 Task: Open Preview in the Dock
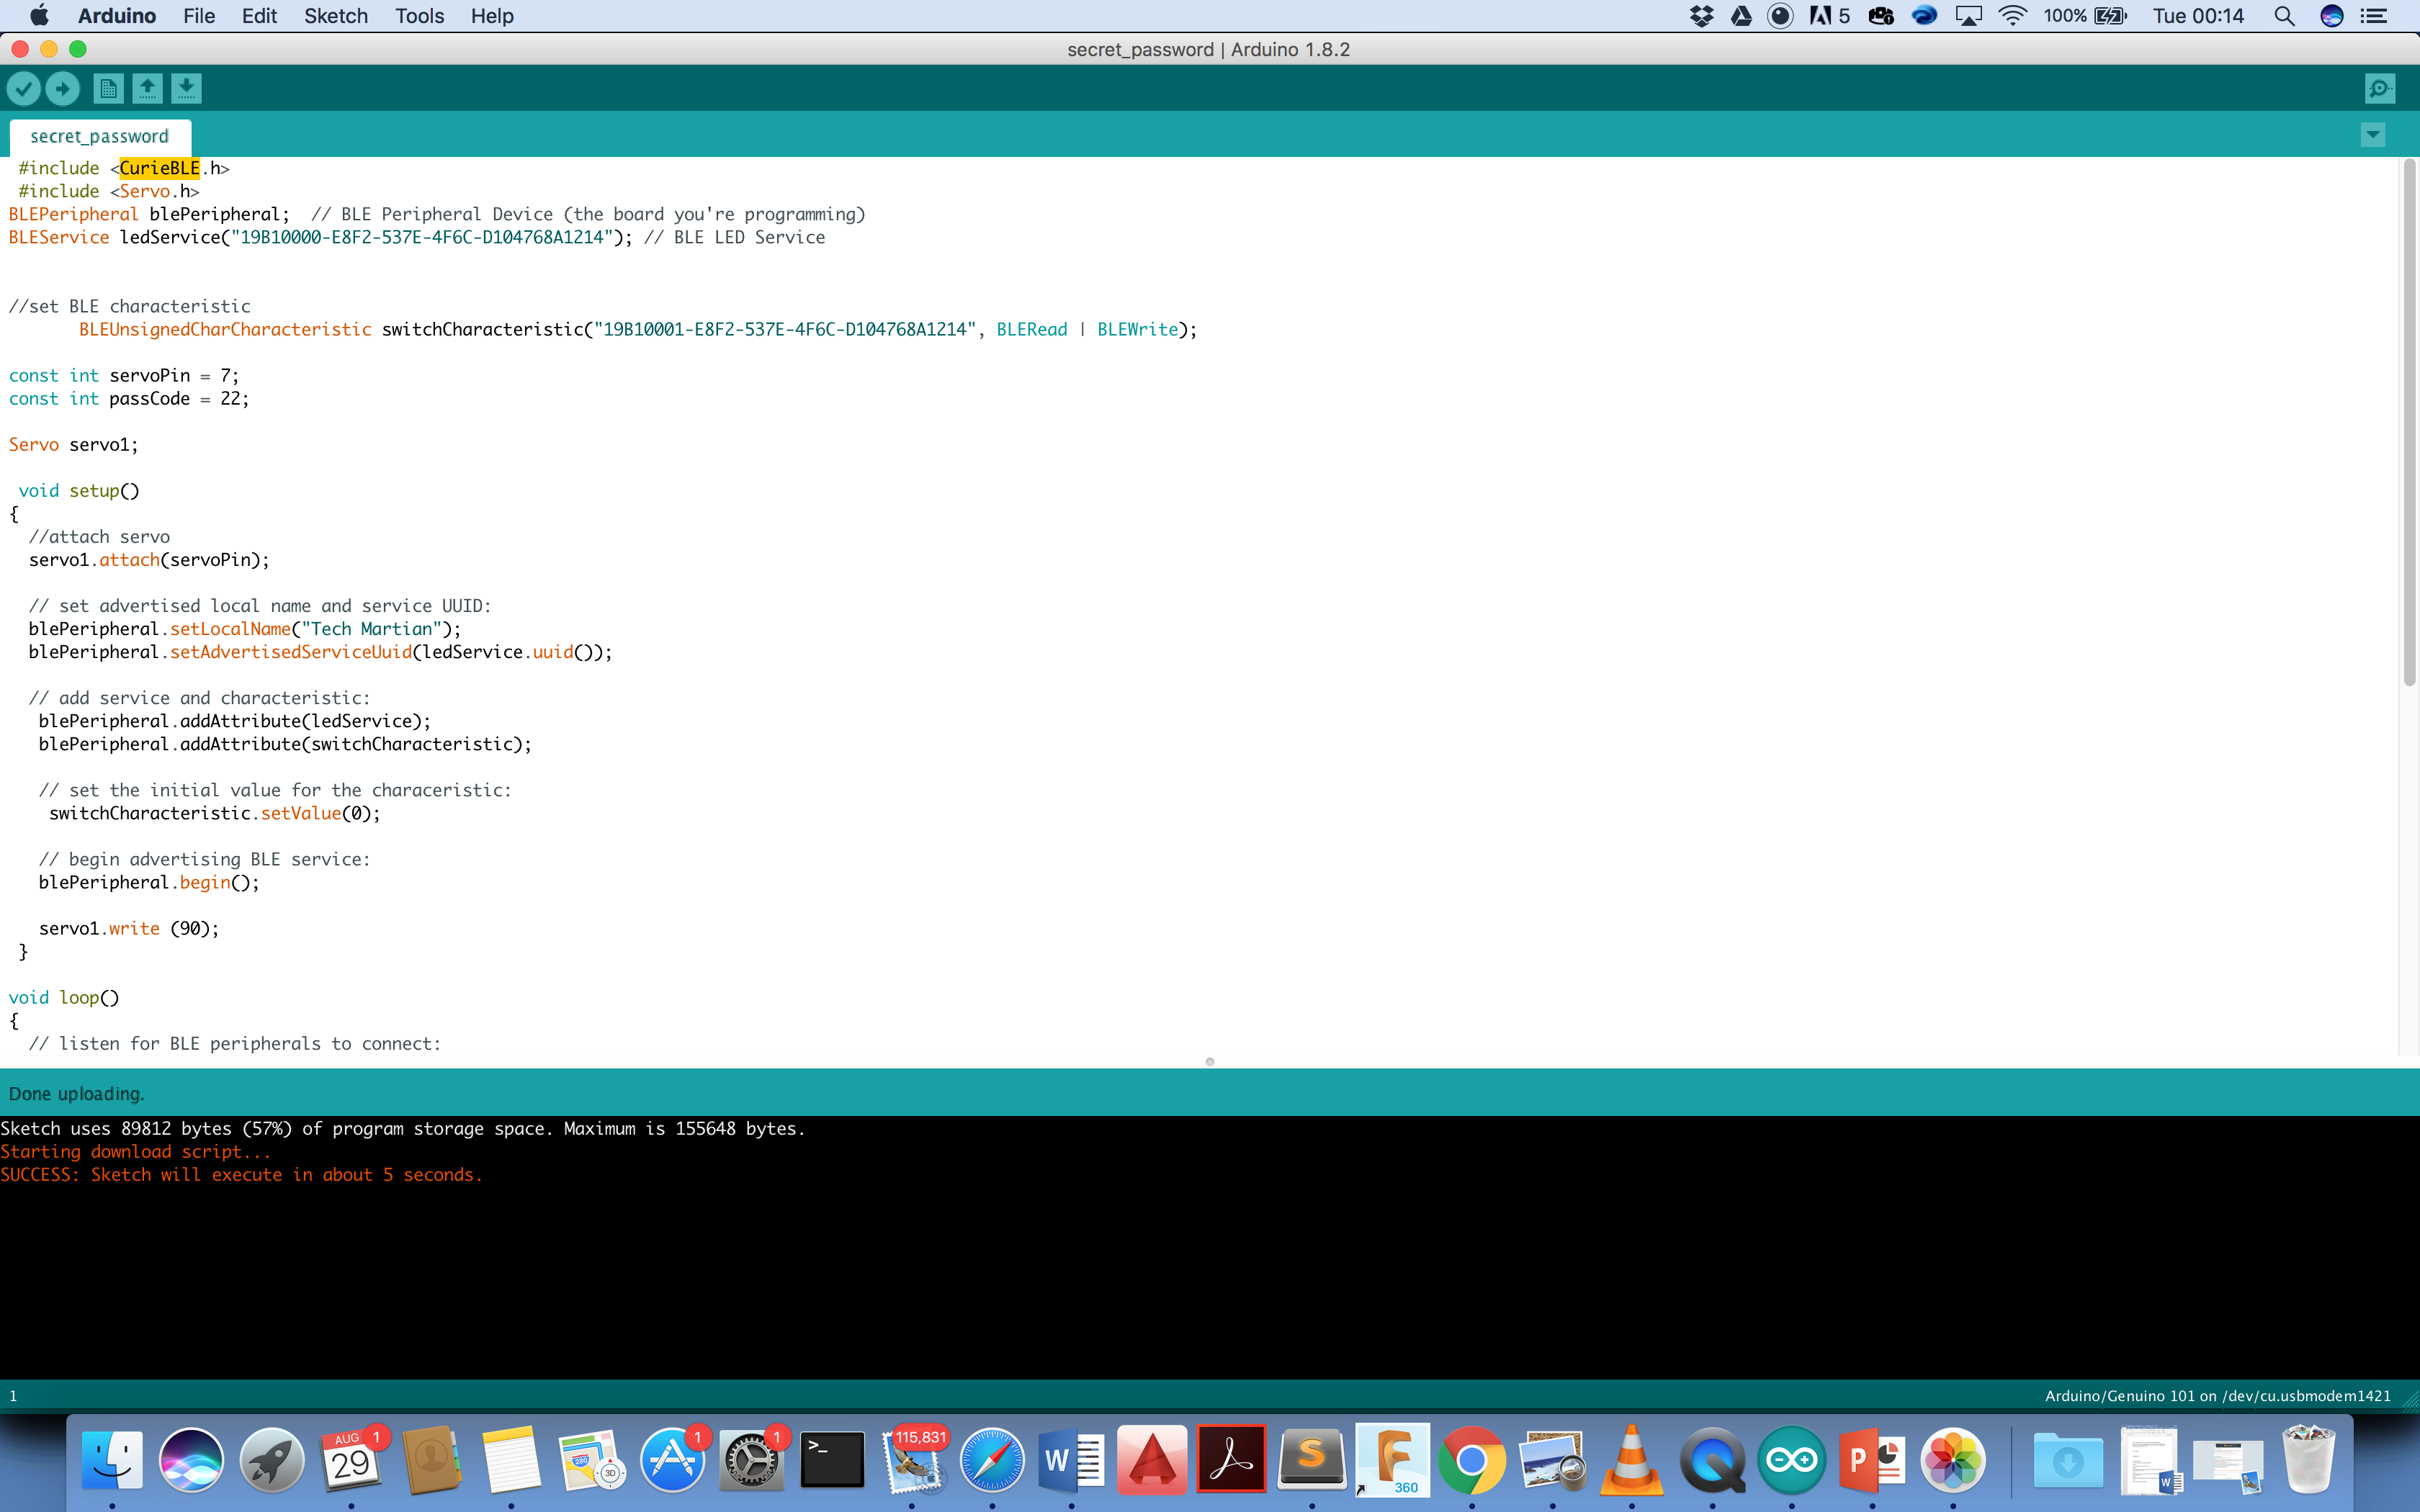pos(1552,1460)
